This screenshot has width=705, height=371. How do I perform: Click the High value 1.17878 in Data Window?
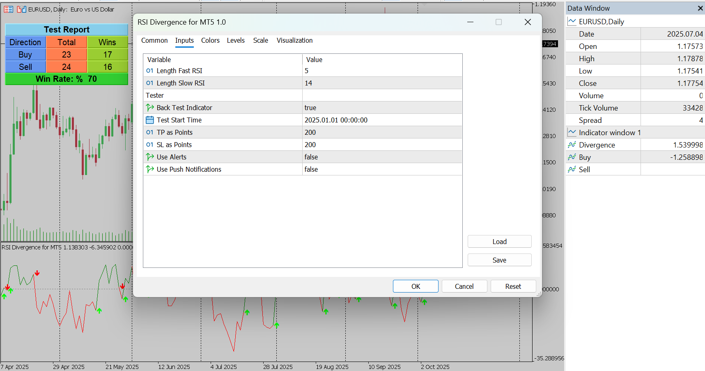(x=690, y=59)
